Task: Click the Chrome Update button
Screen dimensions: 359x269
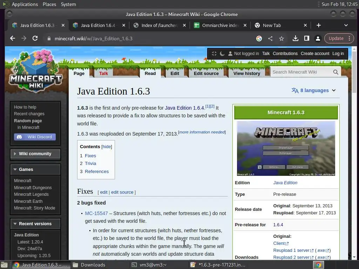Action: [x=336, y=39]
